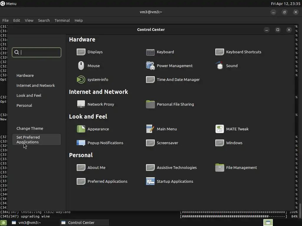This screenshot has width=302, height=226.
Task: Open the Preferred Applications icon
Action: coord(81,181)
